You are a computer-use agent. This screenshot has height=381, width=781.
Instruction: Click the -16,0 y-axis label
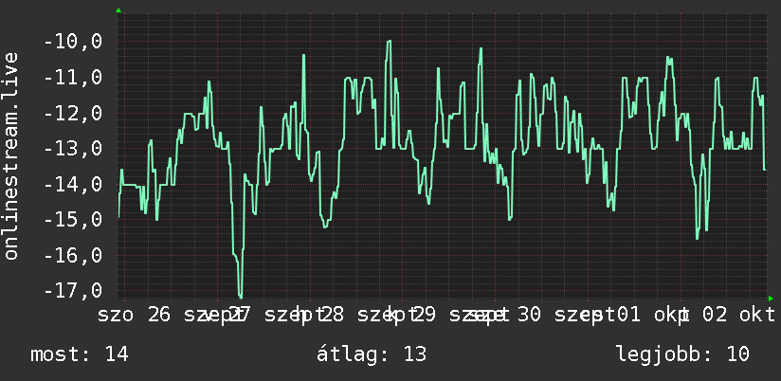(x=73, y=256)
